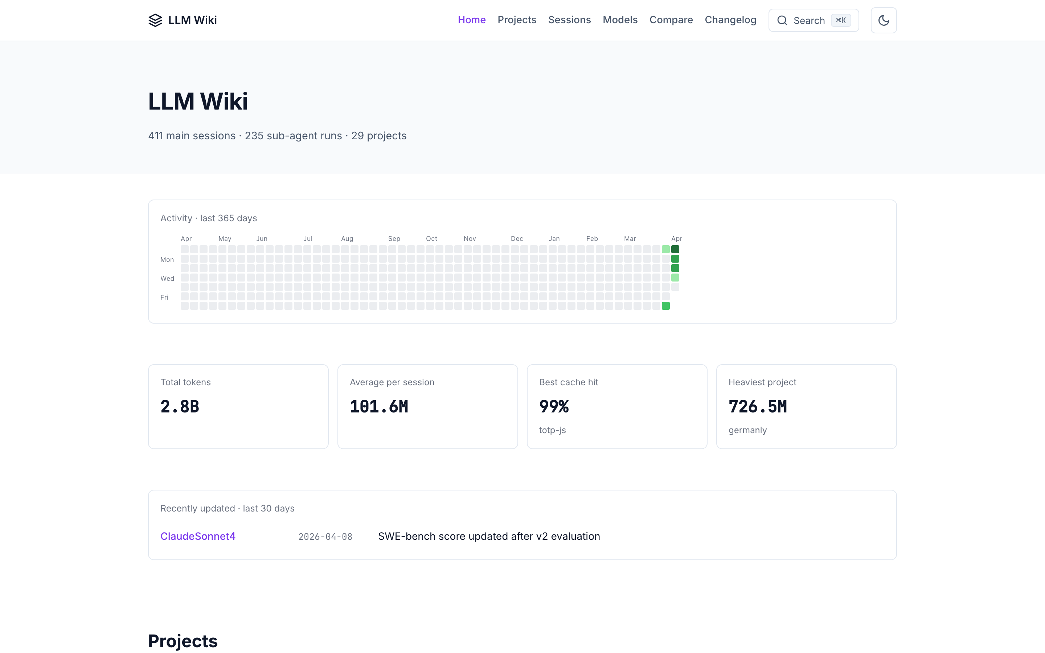Navigate to the Models page
The height and width of the screenshot is (653, 1045).
click(x=620, y=20)
